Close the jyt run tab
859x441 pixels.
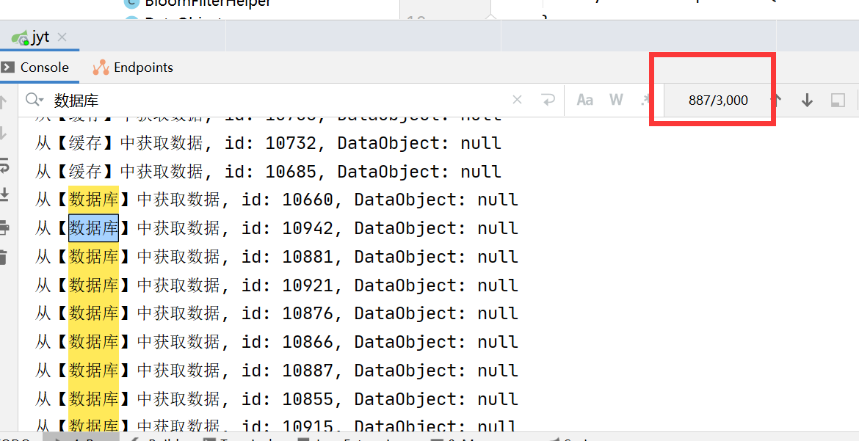point(62,37)
